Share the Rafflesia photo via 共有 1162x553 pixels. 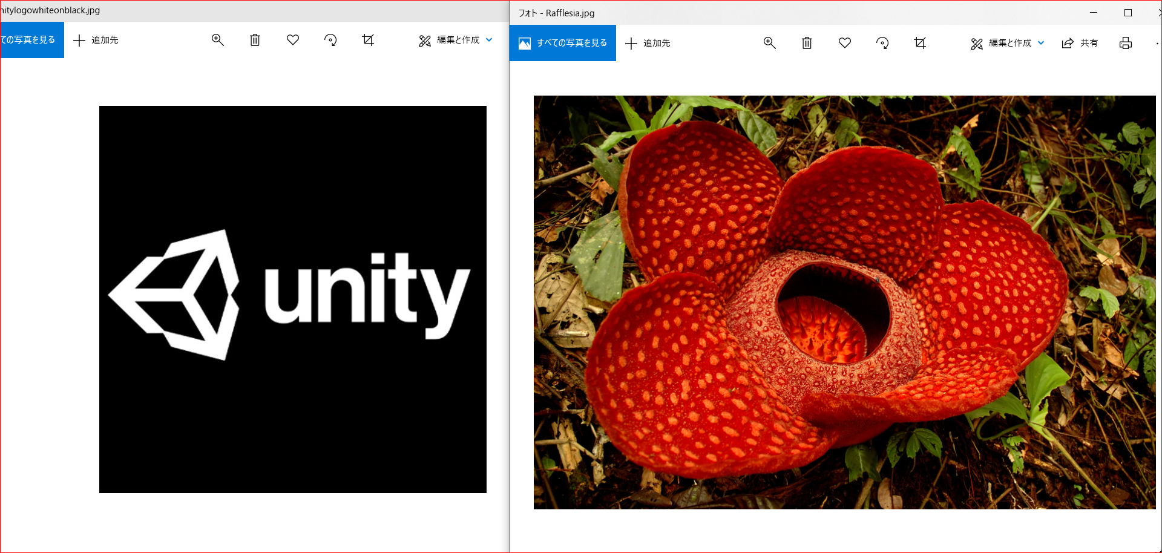click(1080, 43)
